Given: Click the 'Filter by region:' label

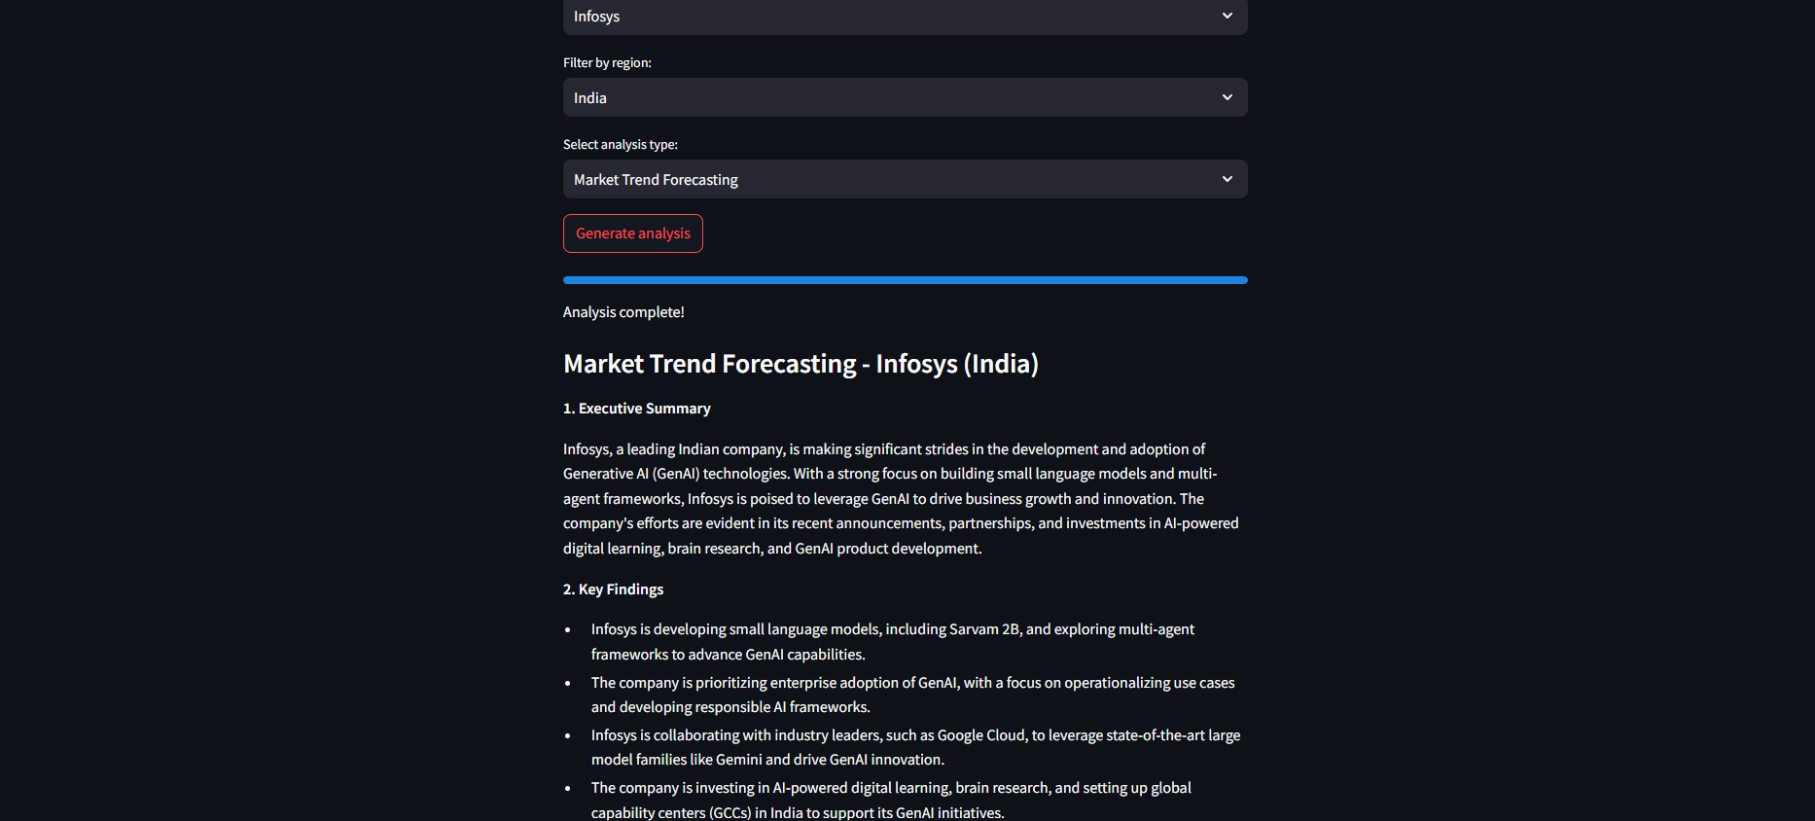Looking at the screenshot, I should [x=607, y=62].
